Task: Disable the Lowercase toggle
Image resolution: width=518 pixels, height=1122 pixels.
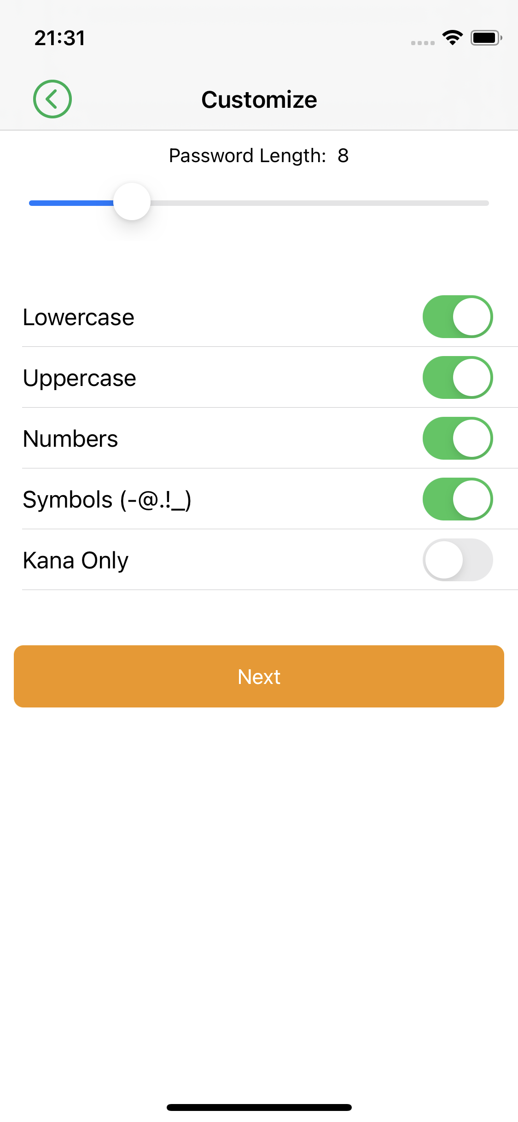Action: point(458,317)
